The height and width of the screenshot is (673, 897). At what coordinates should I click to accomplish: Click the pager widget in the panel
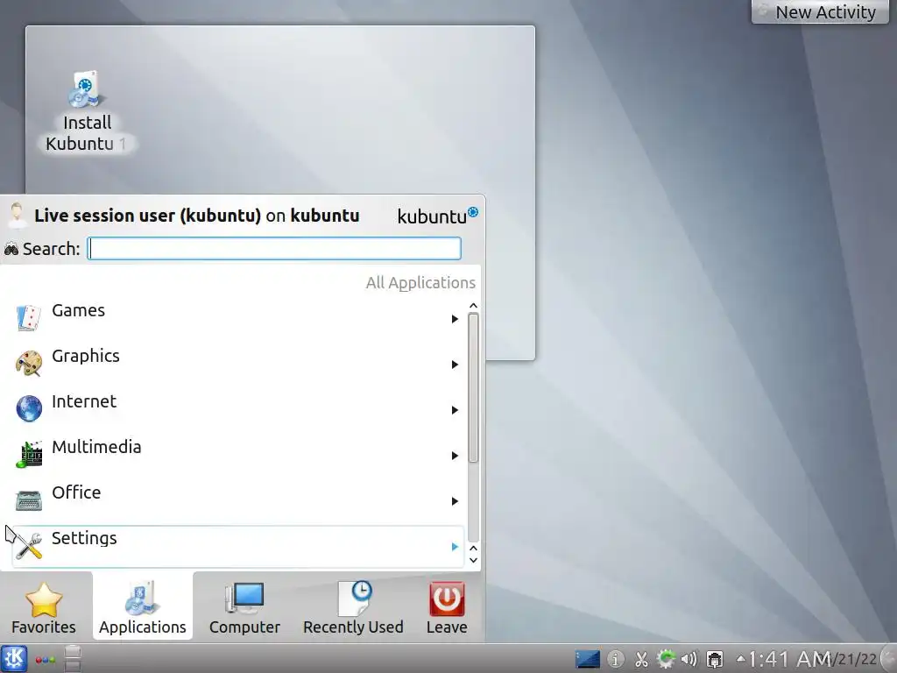point(73,658)
